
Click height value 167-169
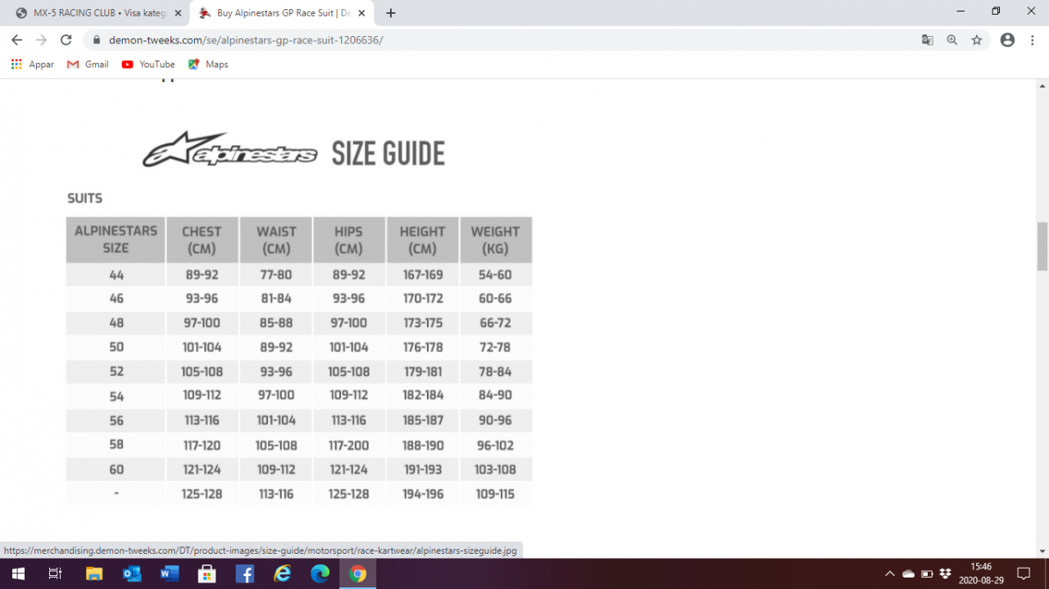423,275
